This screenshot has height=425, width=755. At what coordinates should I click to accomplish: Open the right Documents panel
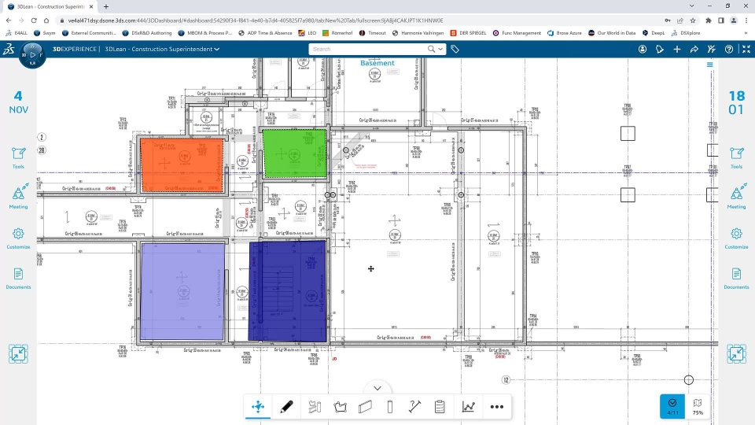coord(736,279)
